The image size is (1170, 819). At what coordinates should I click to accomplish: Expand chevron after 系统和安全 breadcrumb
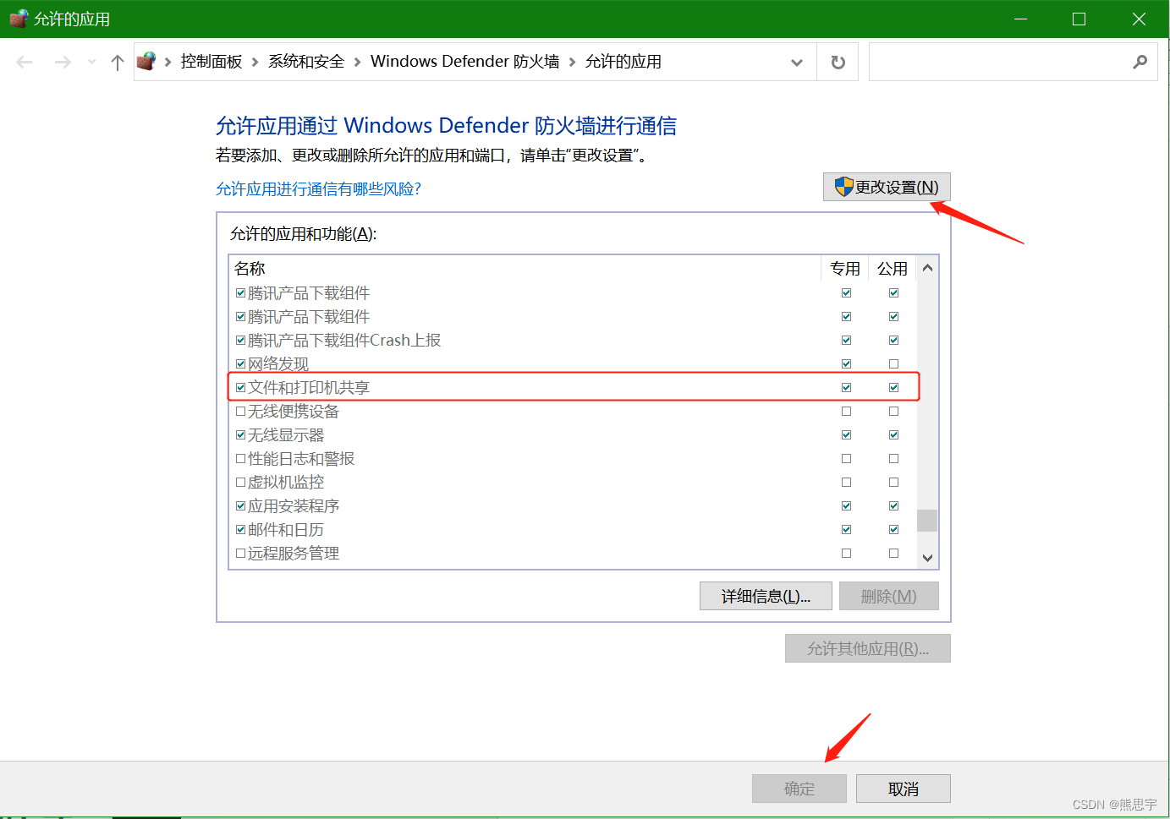click(x=357, y=62)
